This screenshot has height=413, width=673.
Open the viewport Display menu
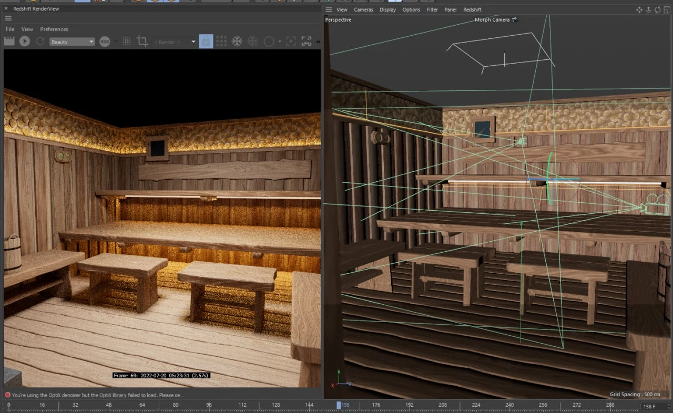(388, 9)
